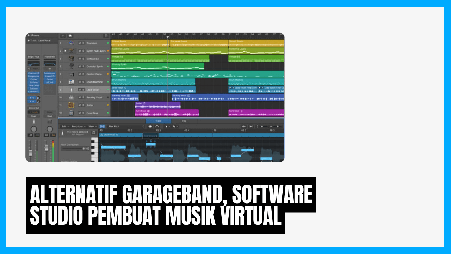Screen dimensions: 451x254
Task: Mute the Vintage B3 track
Action: 80,59
